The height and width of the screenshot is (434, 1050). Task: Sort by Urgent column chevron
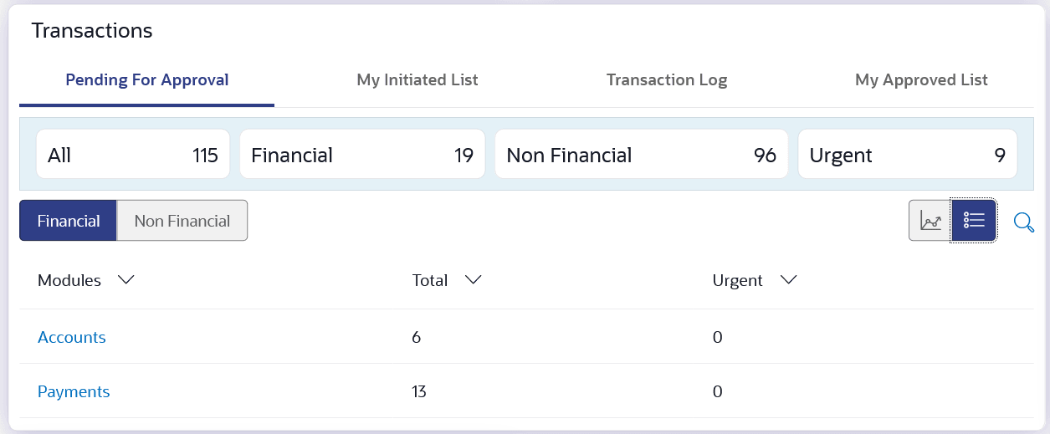[x=787, y=280]
